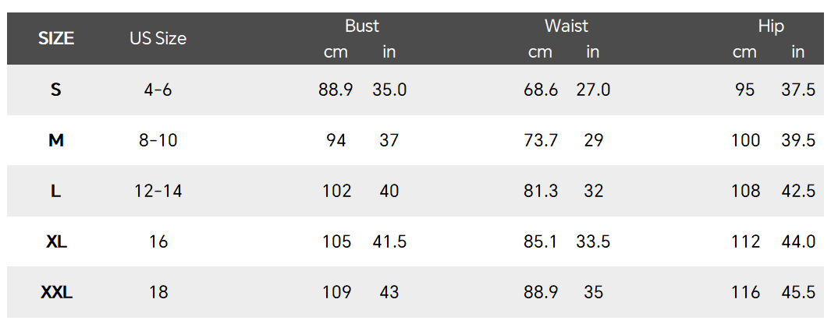Select the 73.7 cm waist value

[541, 140]
